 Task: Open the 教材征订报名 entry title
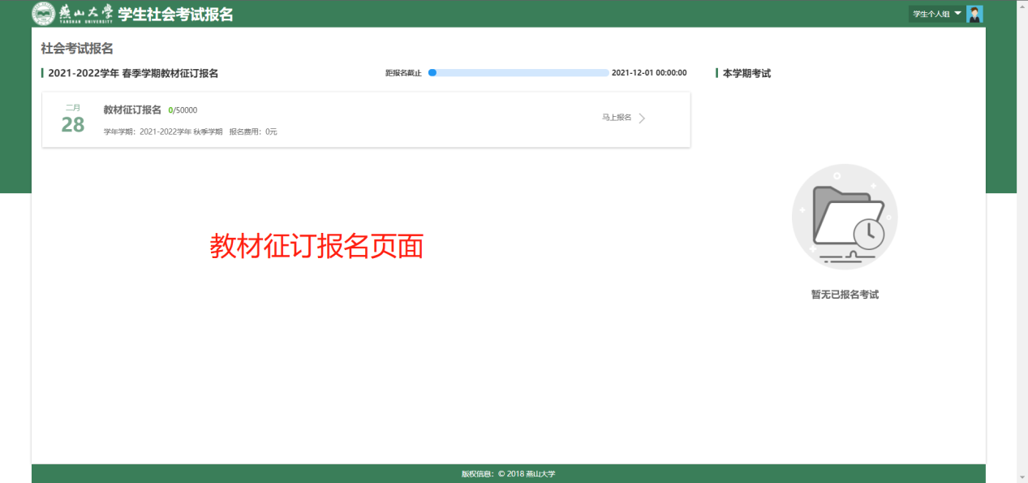click(132, 110)
